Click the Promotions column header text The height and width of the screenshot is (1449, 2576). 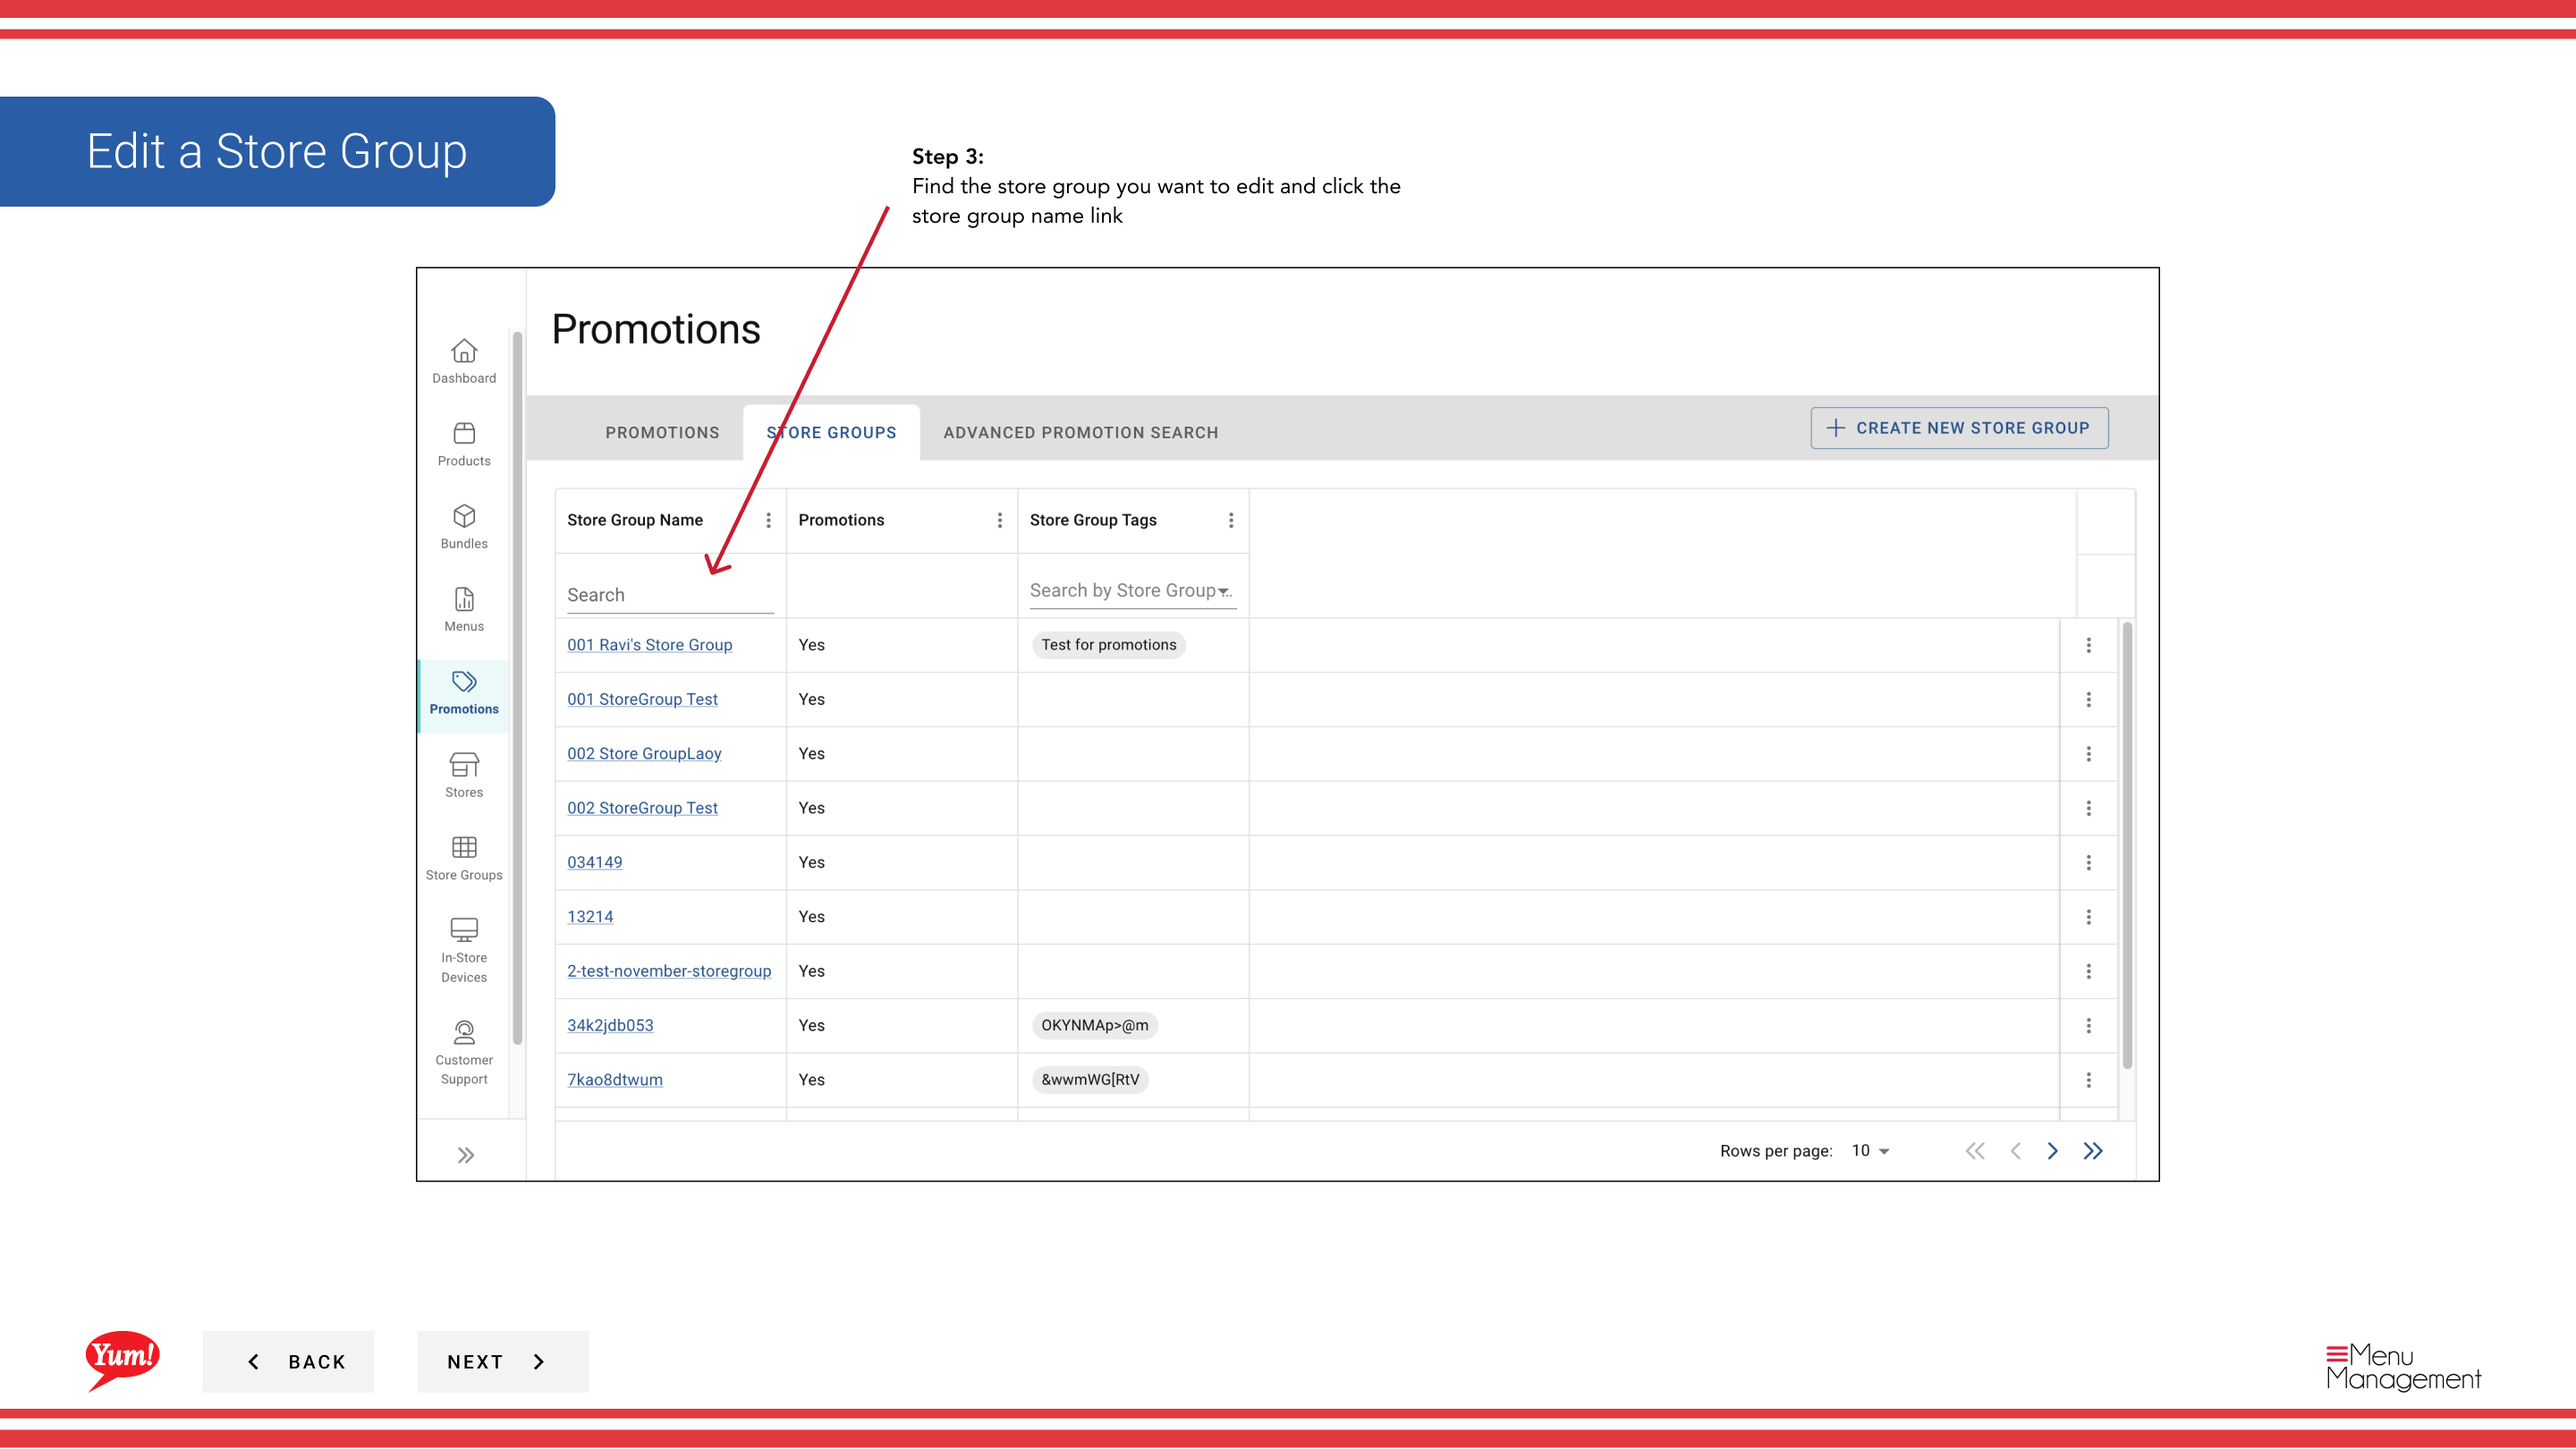(x=841, y=520)
